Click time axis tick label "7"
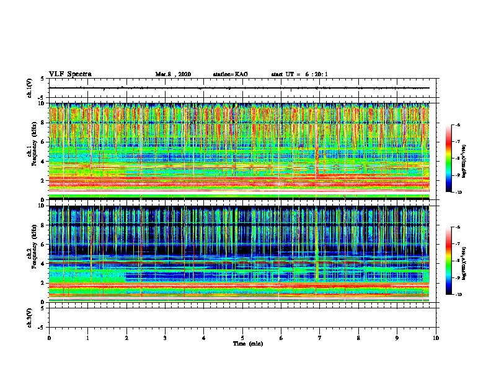Viewport: 491px width, 379px height. [320, 338]
